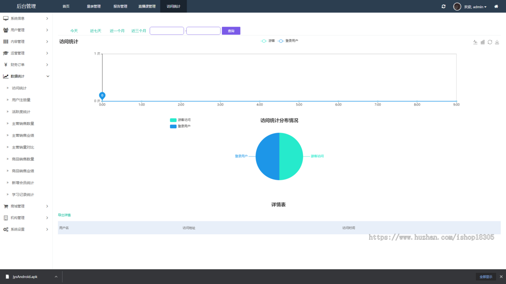Switch chart to line view icon
This screenshot has width=506, height=284.
pos(475,42)
